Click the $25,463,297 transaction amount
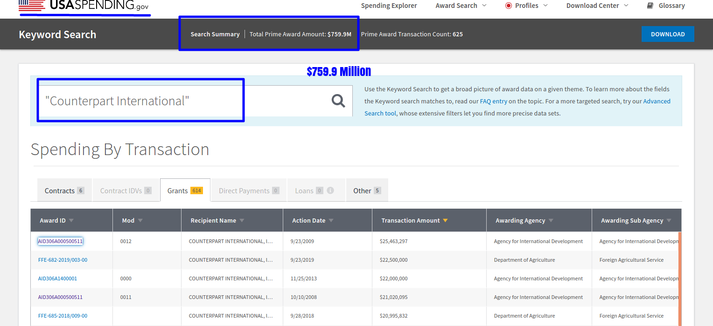This screenshot has width=713, height=326. (x=393, y=241)
